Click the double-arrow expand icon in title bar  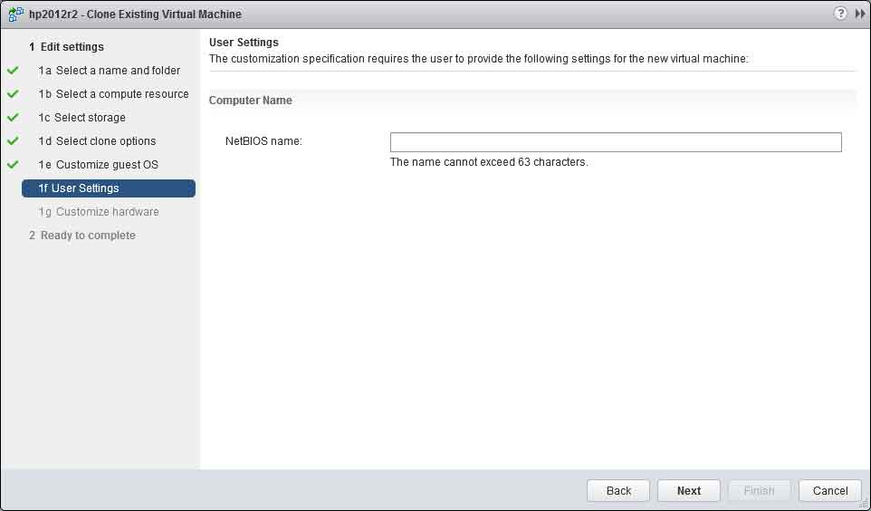click(860, 14)
